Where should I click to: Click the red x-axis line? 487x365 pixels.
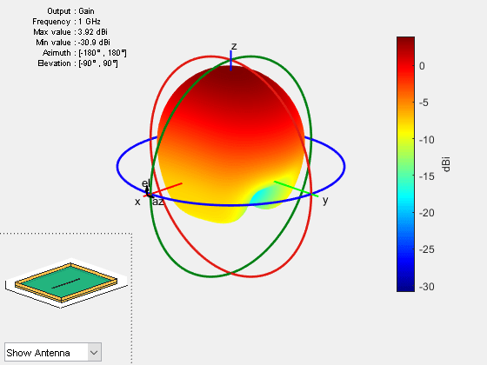click(163, 189)
